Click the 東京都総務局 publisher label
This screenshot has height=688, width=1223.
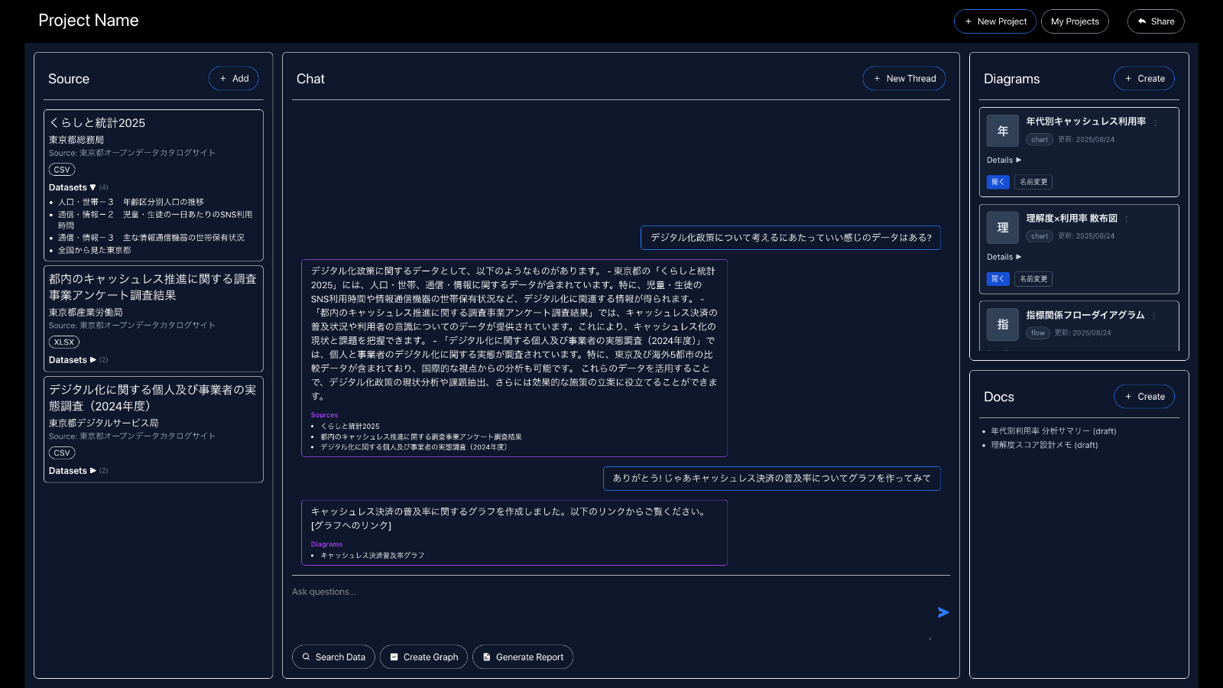(76, 140)
